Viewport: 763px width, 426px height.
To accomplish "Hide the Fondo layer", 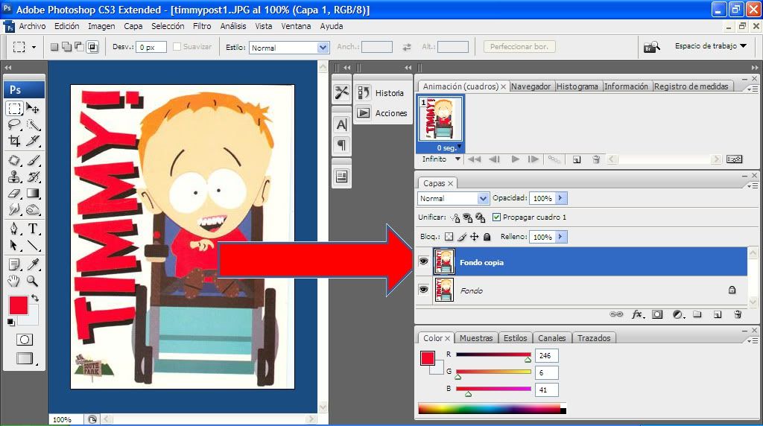I will (x=423, y=290).
